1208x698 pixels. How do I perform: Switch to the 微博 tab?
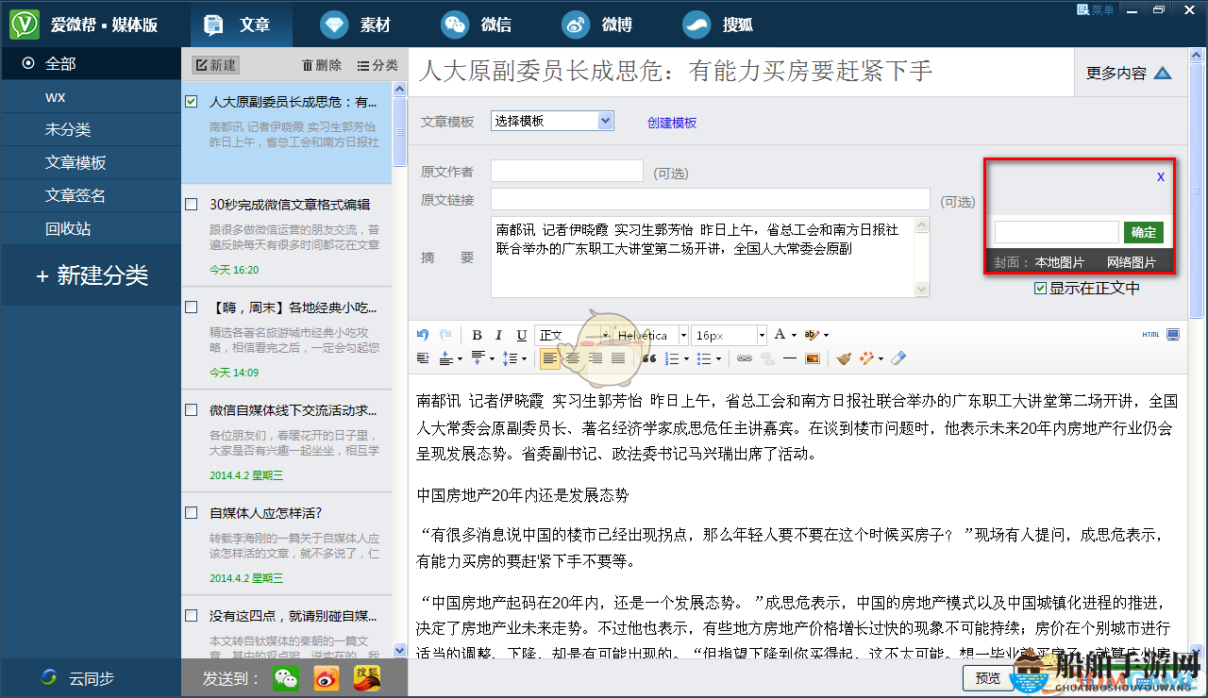point(597,25)
